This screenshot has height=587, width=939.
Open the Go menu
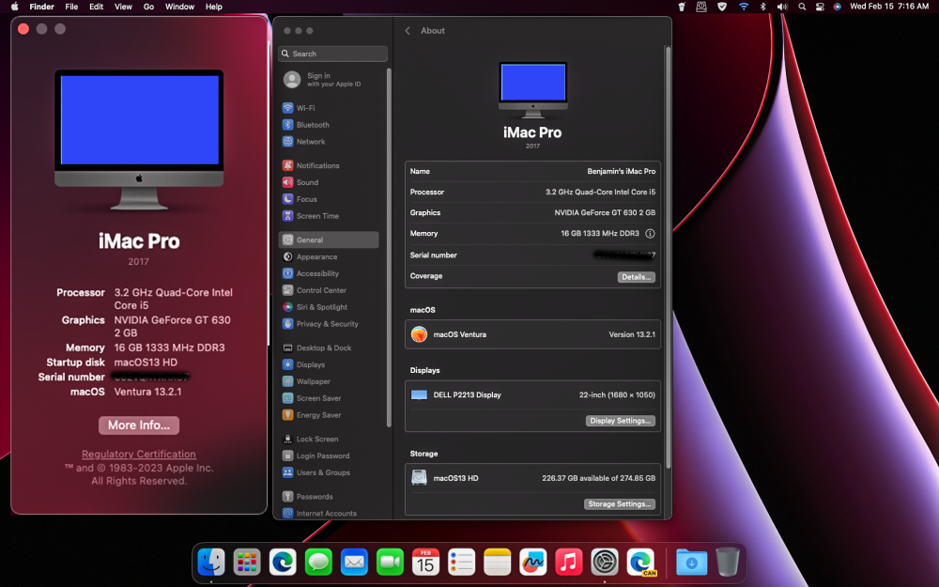point(148,7)
